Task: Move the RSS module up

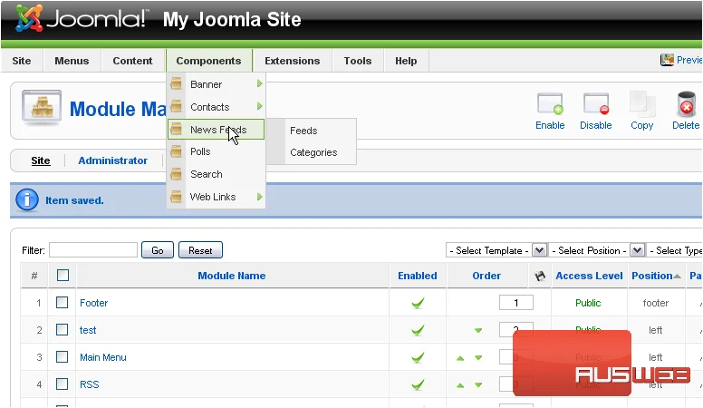Action: click(460, 385)
